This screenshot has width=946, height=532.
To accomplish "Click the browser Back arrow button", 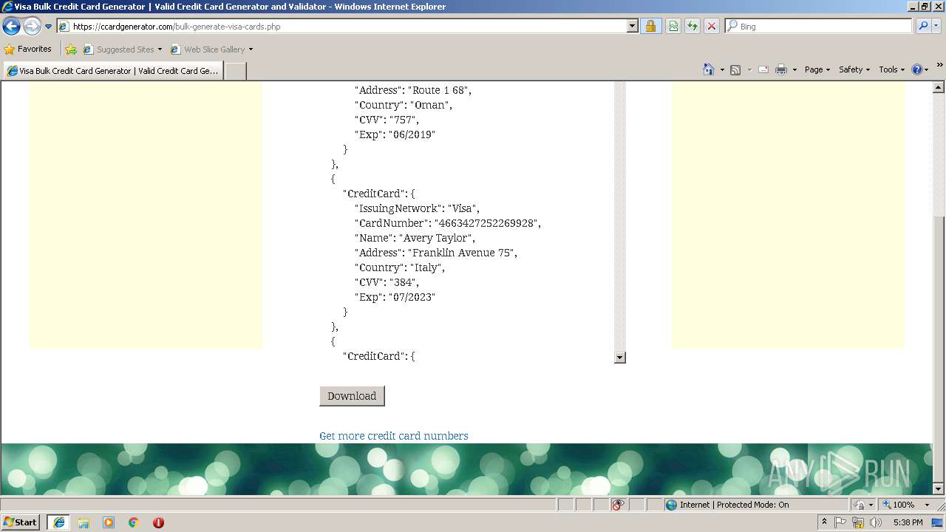I will tap(11, 27).
